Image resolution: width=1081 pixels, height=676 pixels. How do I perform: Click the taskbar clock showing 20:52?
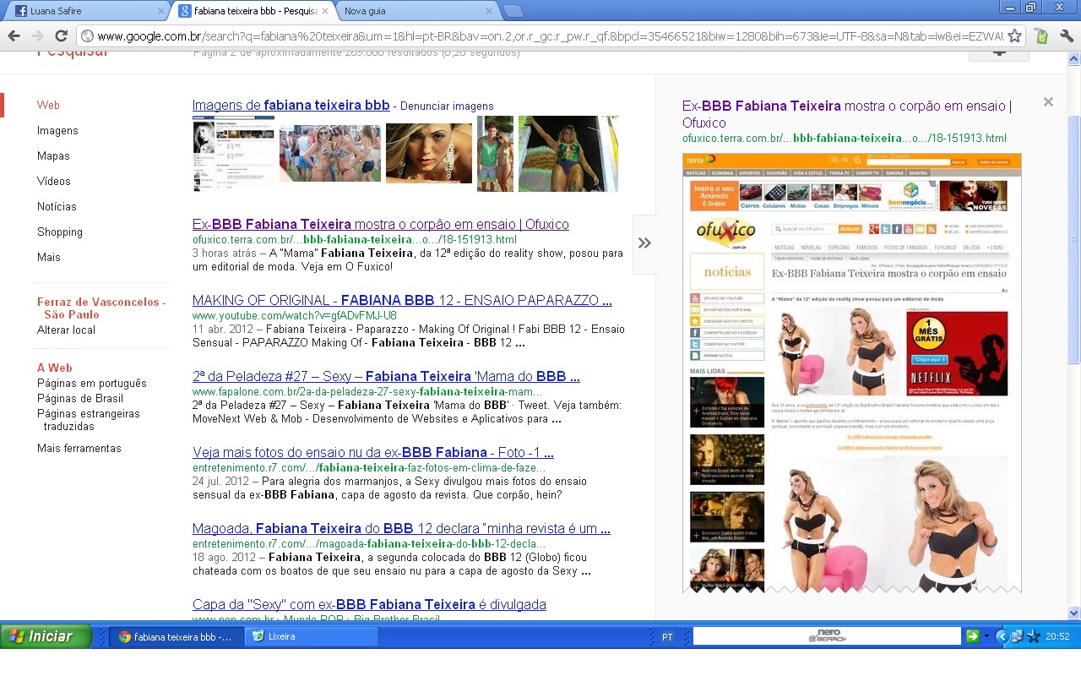click(x=1057, y=636)
